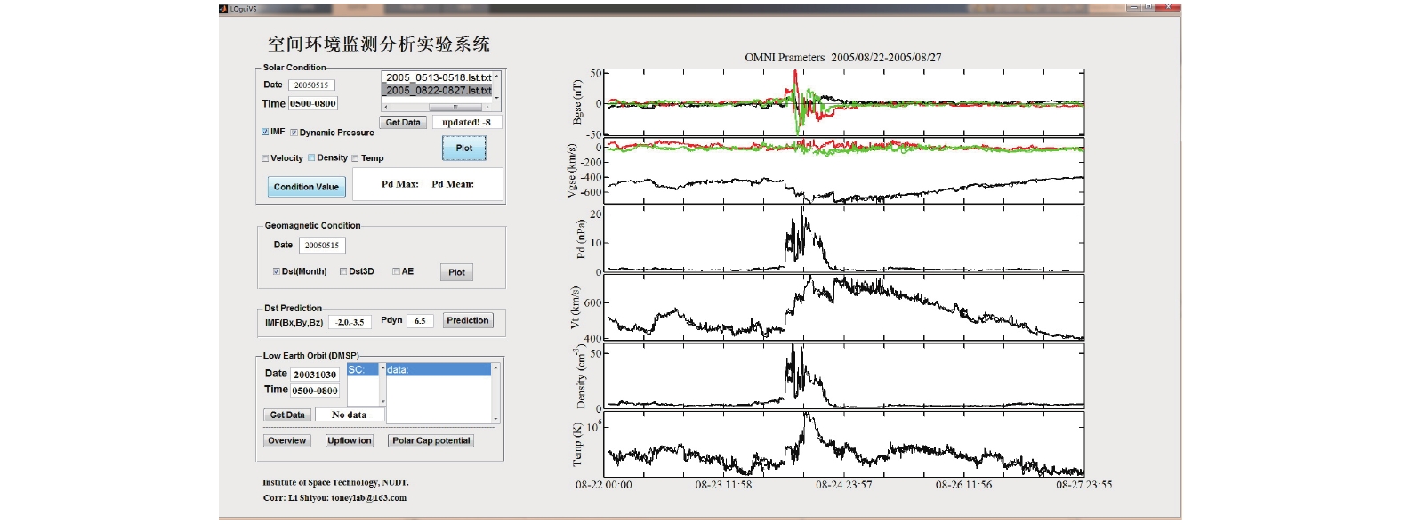Click the Geomagnetic Condition Plot button

coord(456,272)
